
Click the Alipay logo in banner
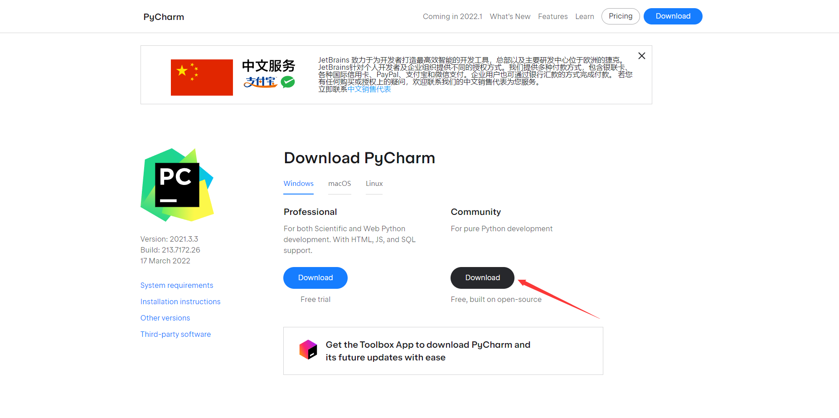(260, 82)
